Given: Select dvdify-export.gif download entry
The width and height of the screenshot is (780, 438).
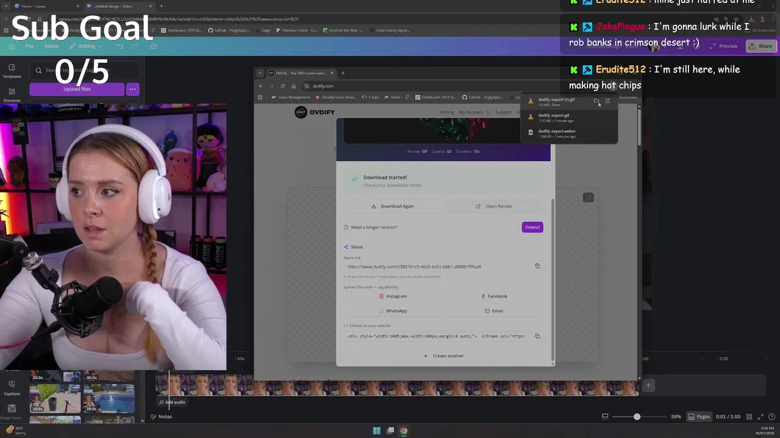Looking at the screenshot, I should click(569, 117).
